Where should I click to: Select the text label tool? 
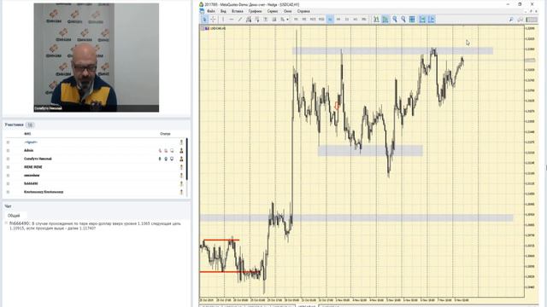click(274, 19)
